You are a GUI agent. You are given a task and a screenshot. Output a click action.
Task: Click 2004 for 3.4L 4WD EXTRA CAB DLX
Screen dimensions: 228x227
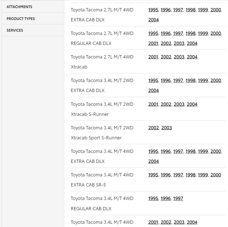point(154,161)
